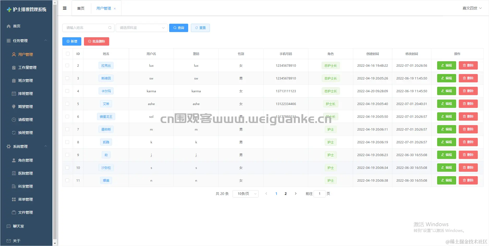Open the 请选择科室 department dropdown
The image size is (489, 246).
142,28
